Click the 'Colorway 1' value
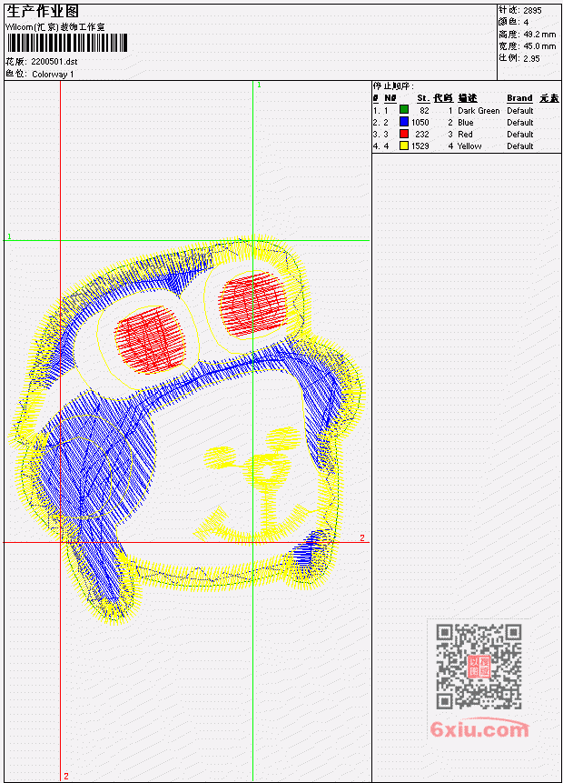 [53, 74]
